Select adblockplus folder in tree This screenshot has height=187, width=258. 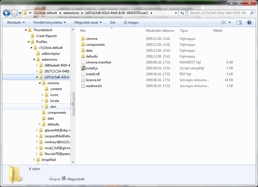point(48,54)
